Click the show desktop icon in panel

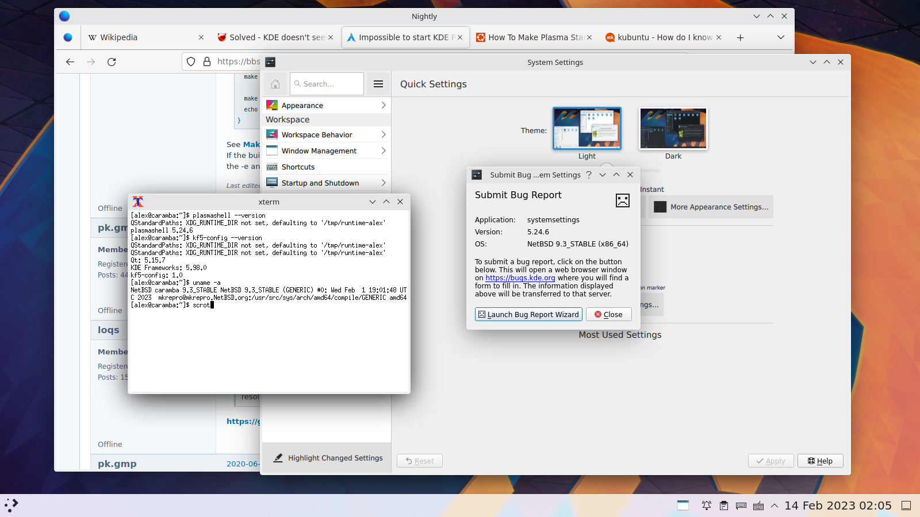[906, 506]
